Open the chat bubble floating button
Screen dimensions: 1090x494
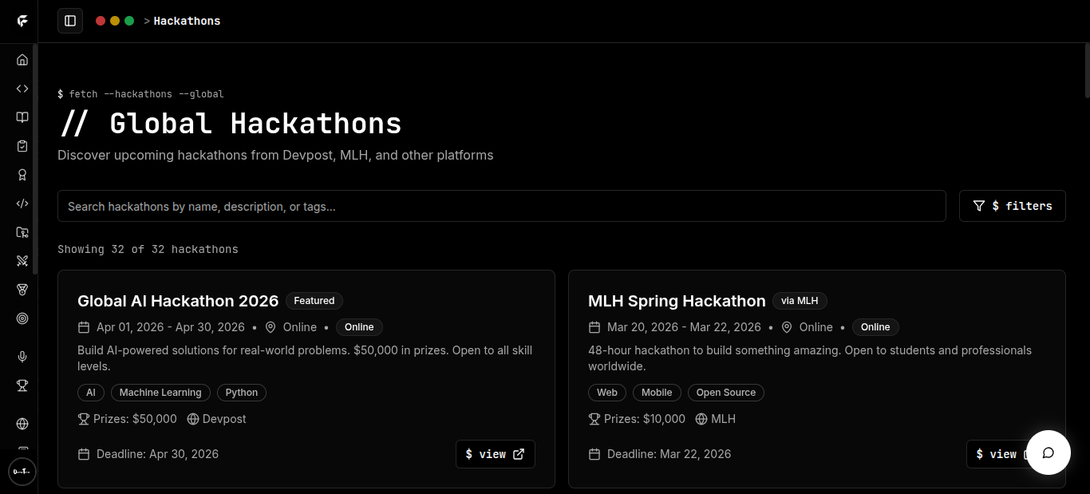pyautogui.click(x=1048, y=453)
